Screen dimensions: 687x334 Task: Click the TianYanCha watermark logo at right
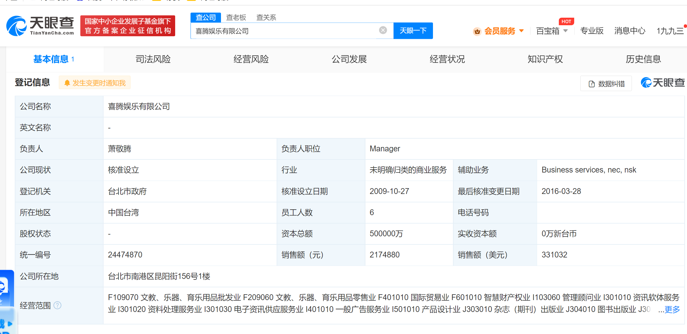pyautogui.click(x=663, y=83)
